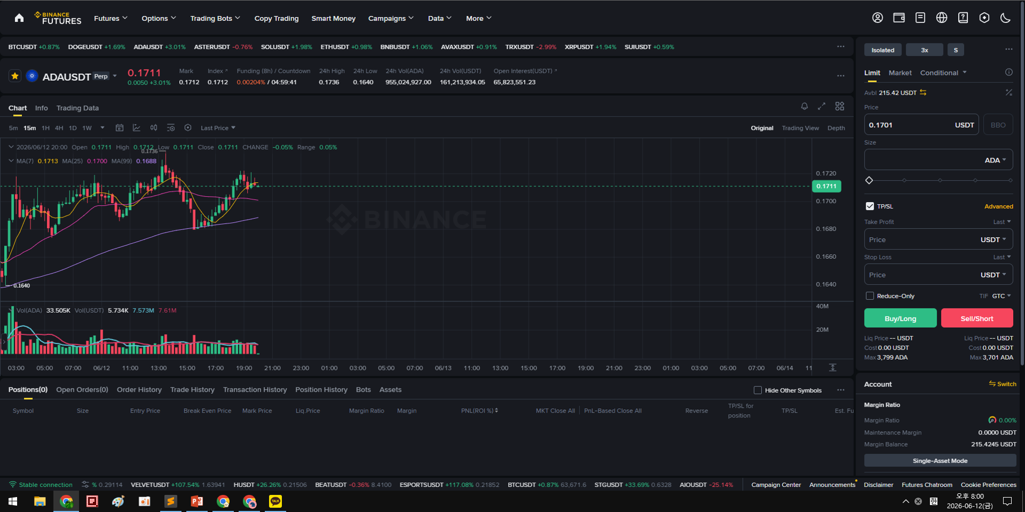Open the price alert bell icon
This screenshot has height=512, width=1025.
point(804,106)
